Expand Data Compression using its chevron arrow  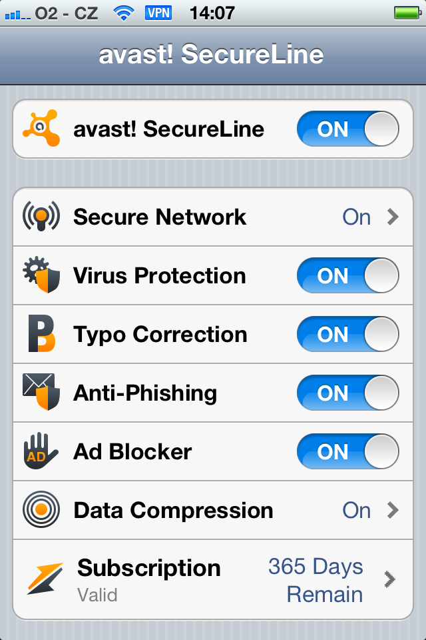pos(393,510)
